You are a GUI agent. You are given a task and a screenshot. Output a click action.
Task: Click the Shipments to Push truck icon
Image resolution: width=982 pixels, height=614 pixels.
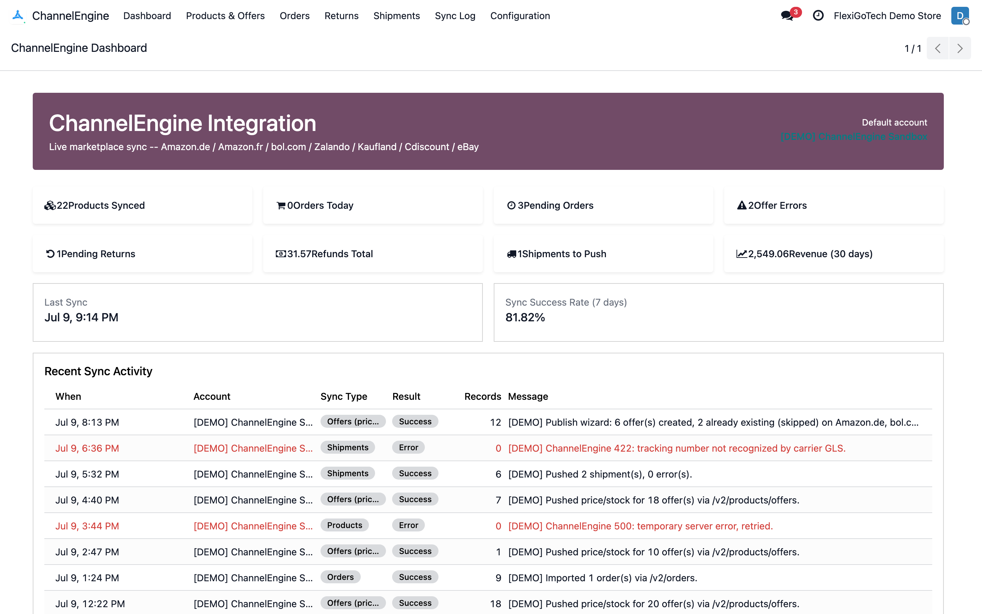[x=511, y=254]
